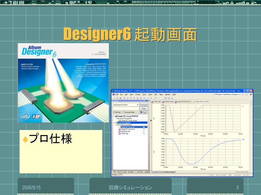Click the black arrow expander left of chart
261x195 pixels.
click(151, 120)
